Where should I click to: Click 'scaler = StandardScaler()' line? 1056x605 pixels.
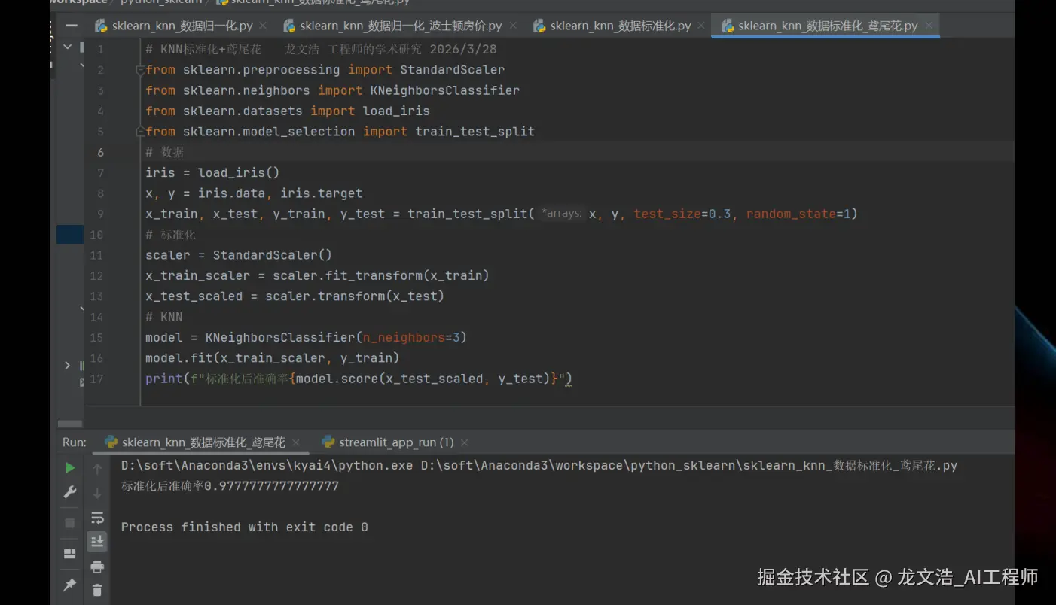pyautogui.click(x=239, y=255)
